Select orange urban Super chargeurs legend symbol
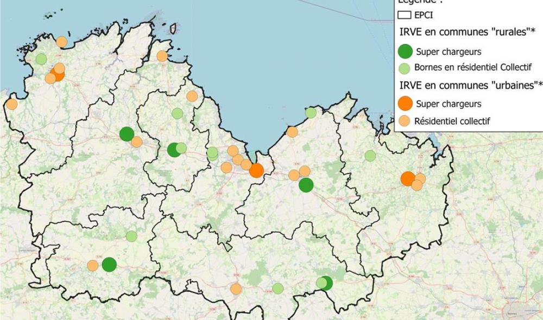The height and width of the screenshot is (320, 543). tap(406, 103)
